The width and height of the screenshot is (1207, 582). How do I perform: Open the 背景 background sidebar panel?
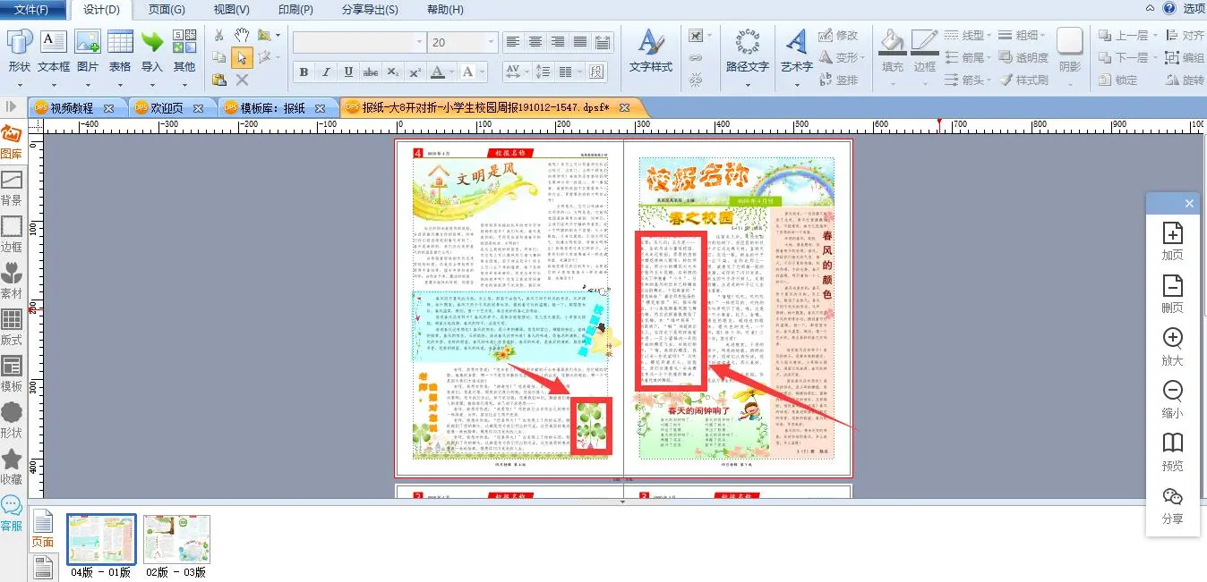12,190
